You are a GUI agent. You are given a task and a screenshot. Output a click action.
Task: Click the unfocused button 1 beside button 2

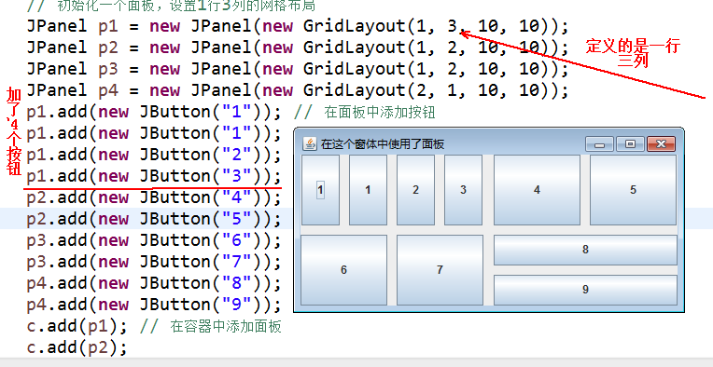(x=368, y=190)
